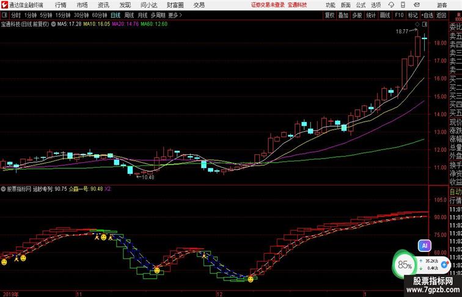Click the 10.48 low price label
Screen dimensions: 462x297
point(148,177)
